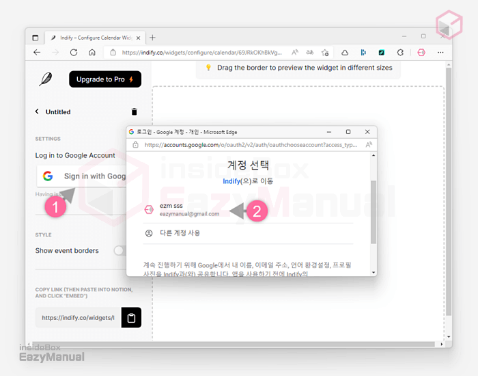The height and width of the screenshot is (376, 478).
Task: Copy widget link with clipboard icon
Action: [x=131, y=318]
